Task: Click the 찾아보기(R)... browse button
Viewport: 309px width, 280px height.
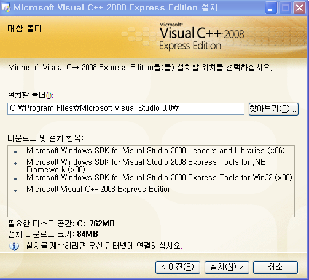Action: pos(273,109)
